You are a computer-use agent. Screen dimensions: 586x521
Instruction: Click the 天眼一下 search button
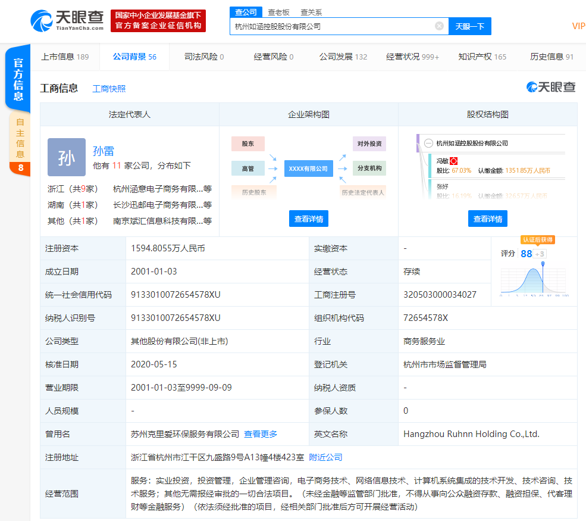[470, 26]
